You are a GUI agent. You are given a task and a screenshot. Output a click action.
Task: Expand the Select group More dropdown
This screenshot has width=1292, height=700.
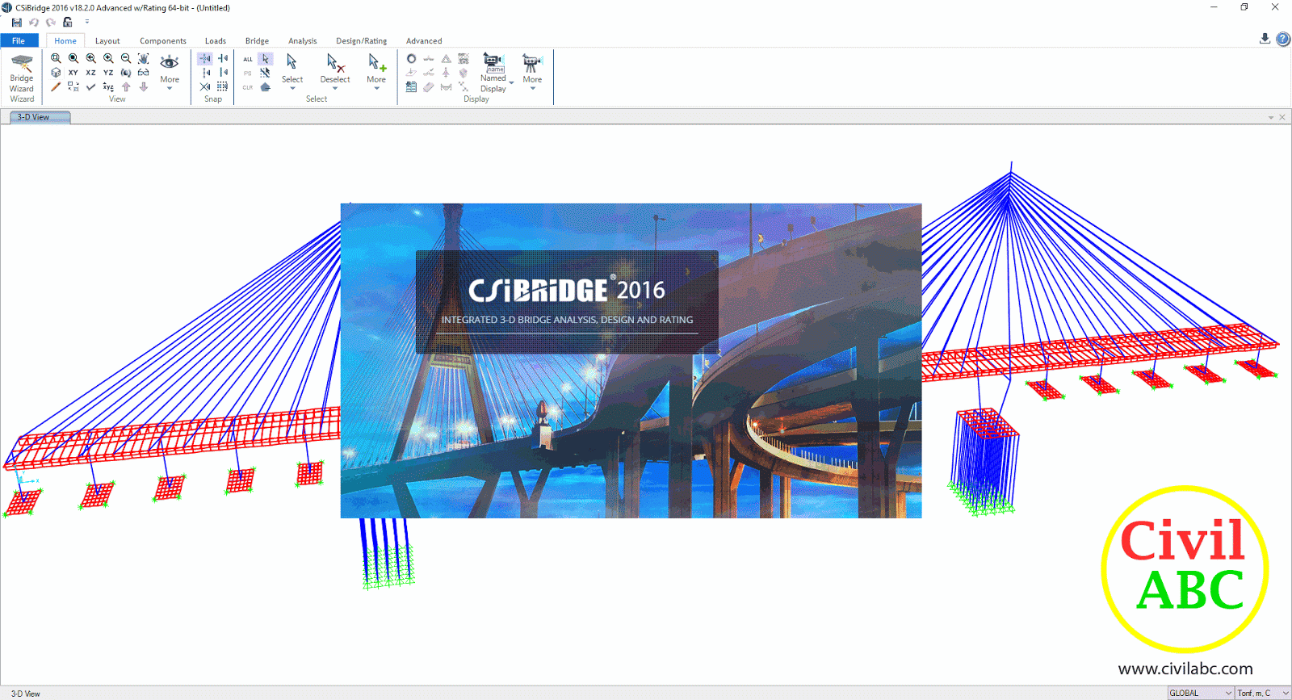point(376,72)
